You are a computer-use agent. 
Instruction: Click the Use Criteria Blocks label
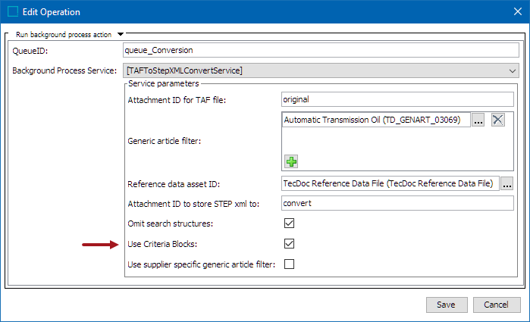tap(162, 244)
